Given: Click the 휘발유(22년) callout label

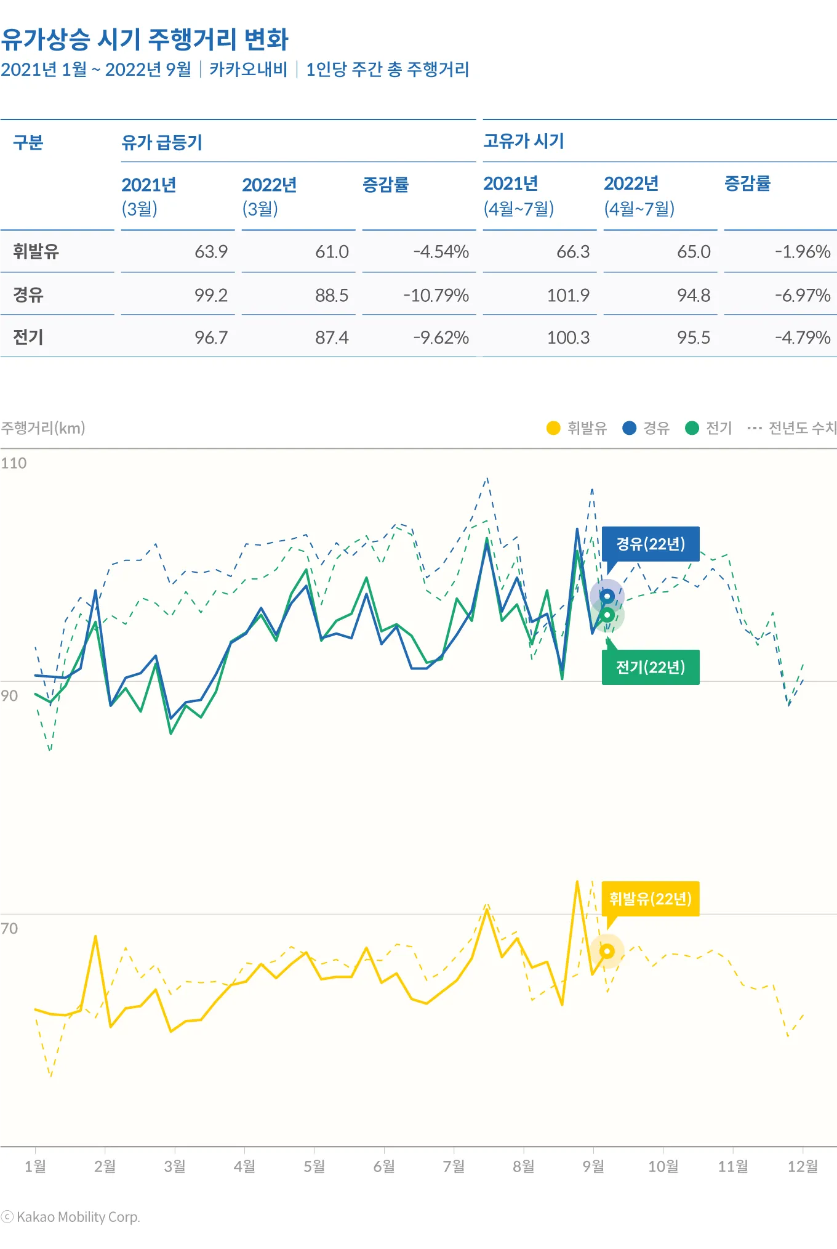Looking at the screenshot, I should [x=651, y=899].
